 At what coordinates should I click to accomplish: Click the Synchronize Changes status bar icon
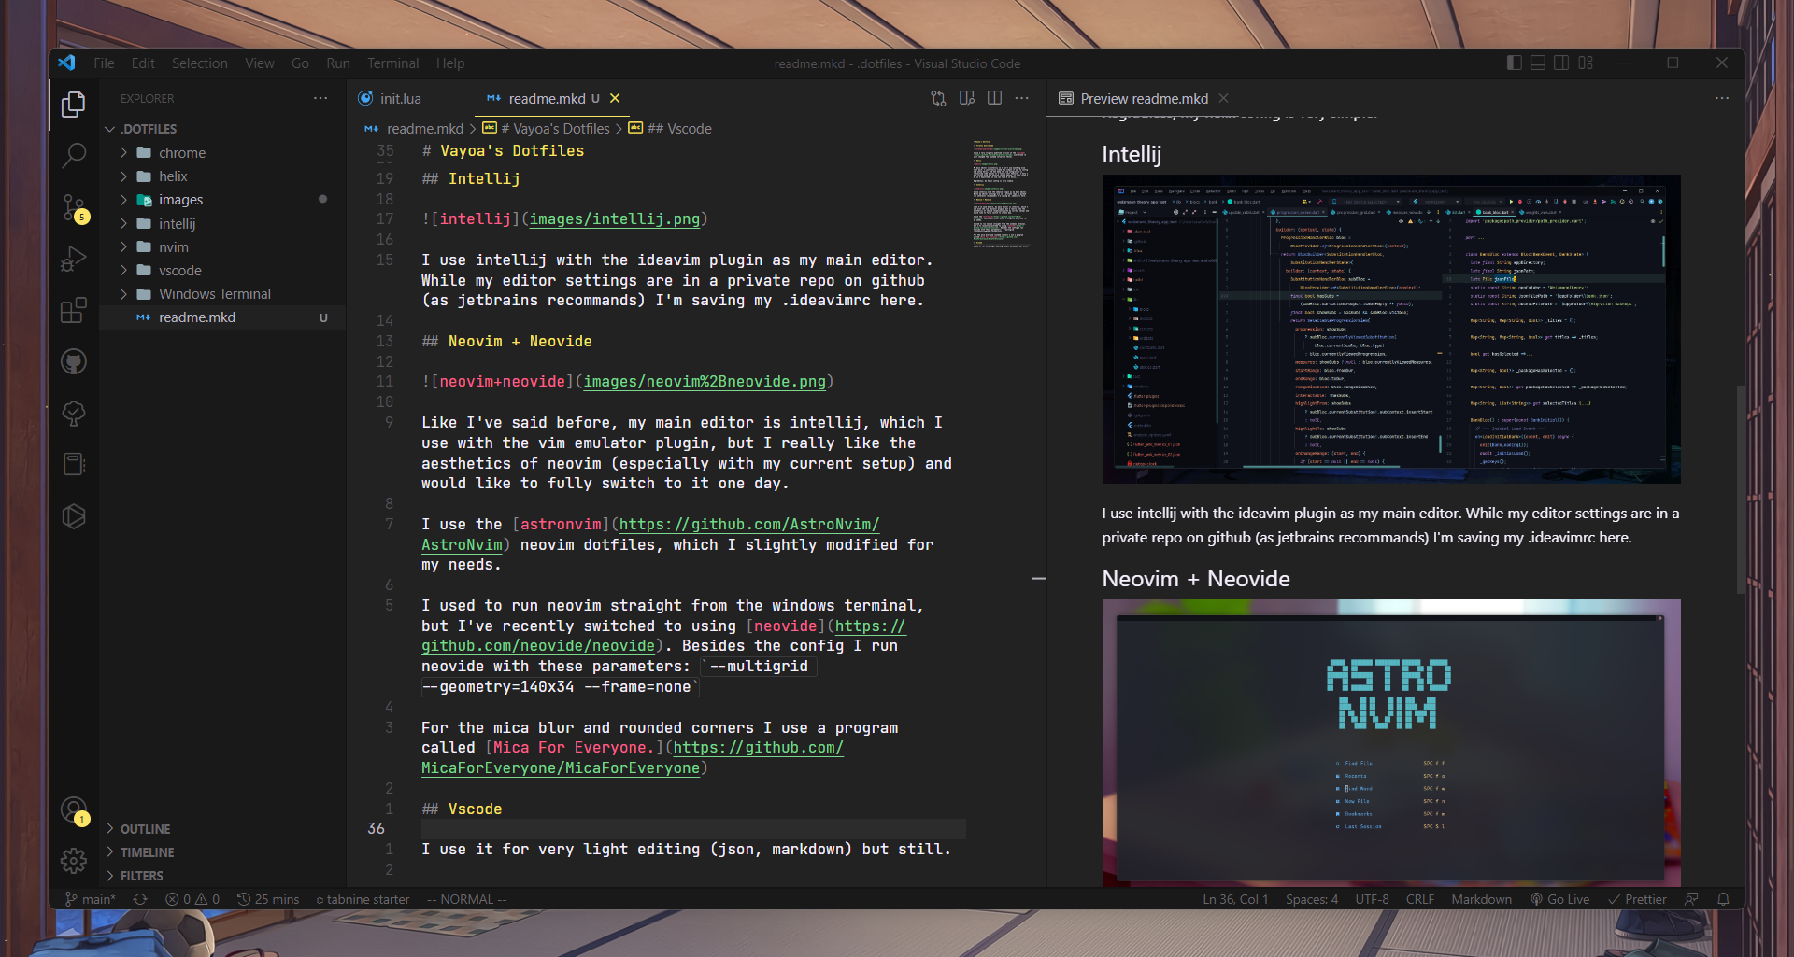pyautogui.click(x=140, y=899)
